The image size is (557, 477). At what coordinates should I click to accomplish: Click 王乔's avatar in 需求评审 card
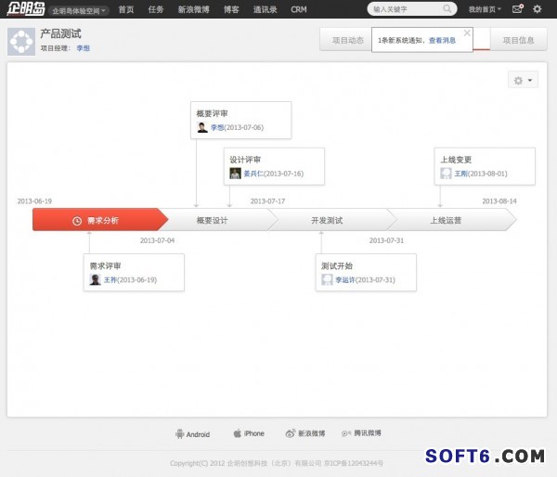click(x=96, y=279)
